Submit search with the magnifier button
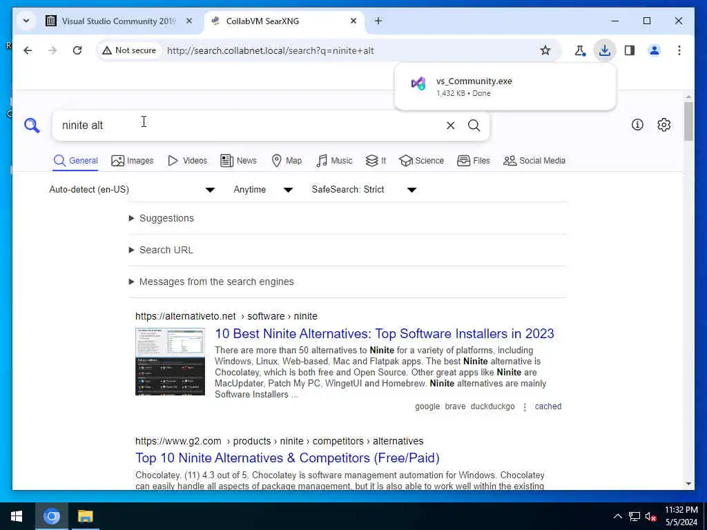 (x=474, y=126)
